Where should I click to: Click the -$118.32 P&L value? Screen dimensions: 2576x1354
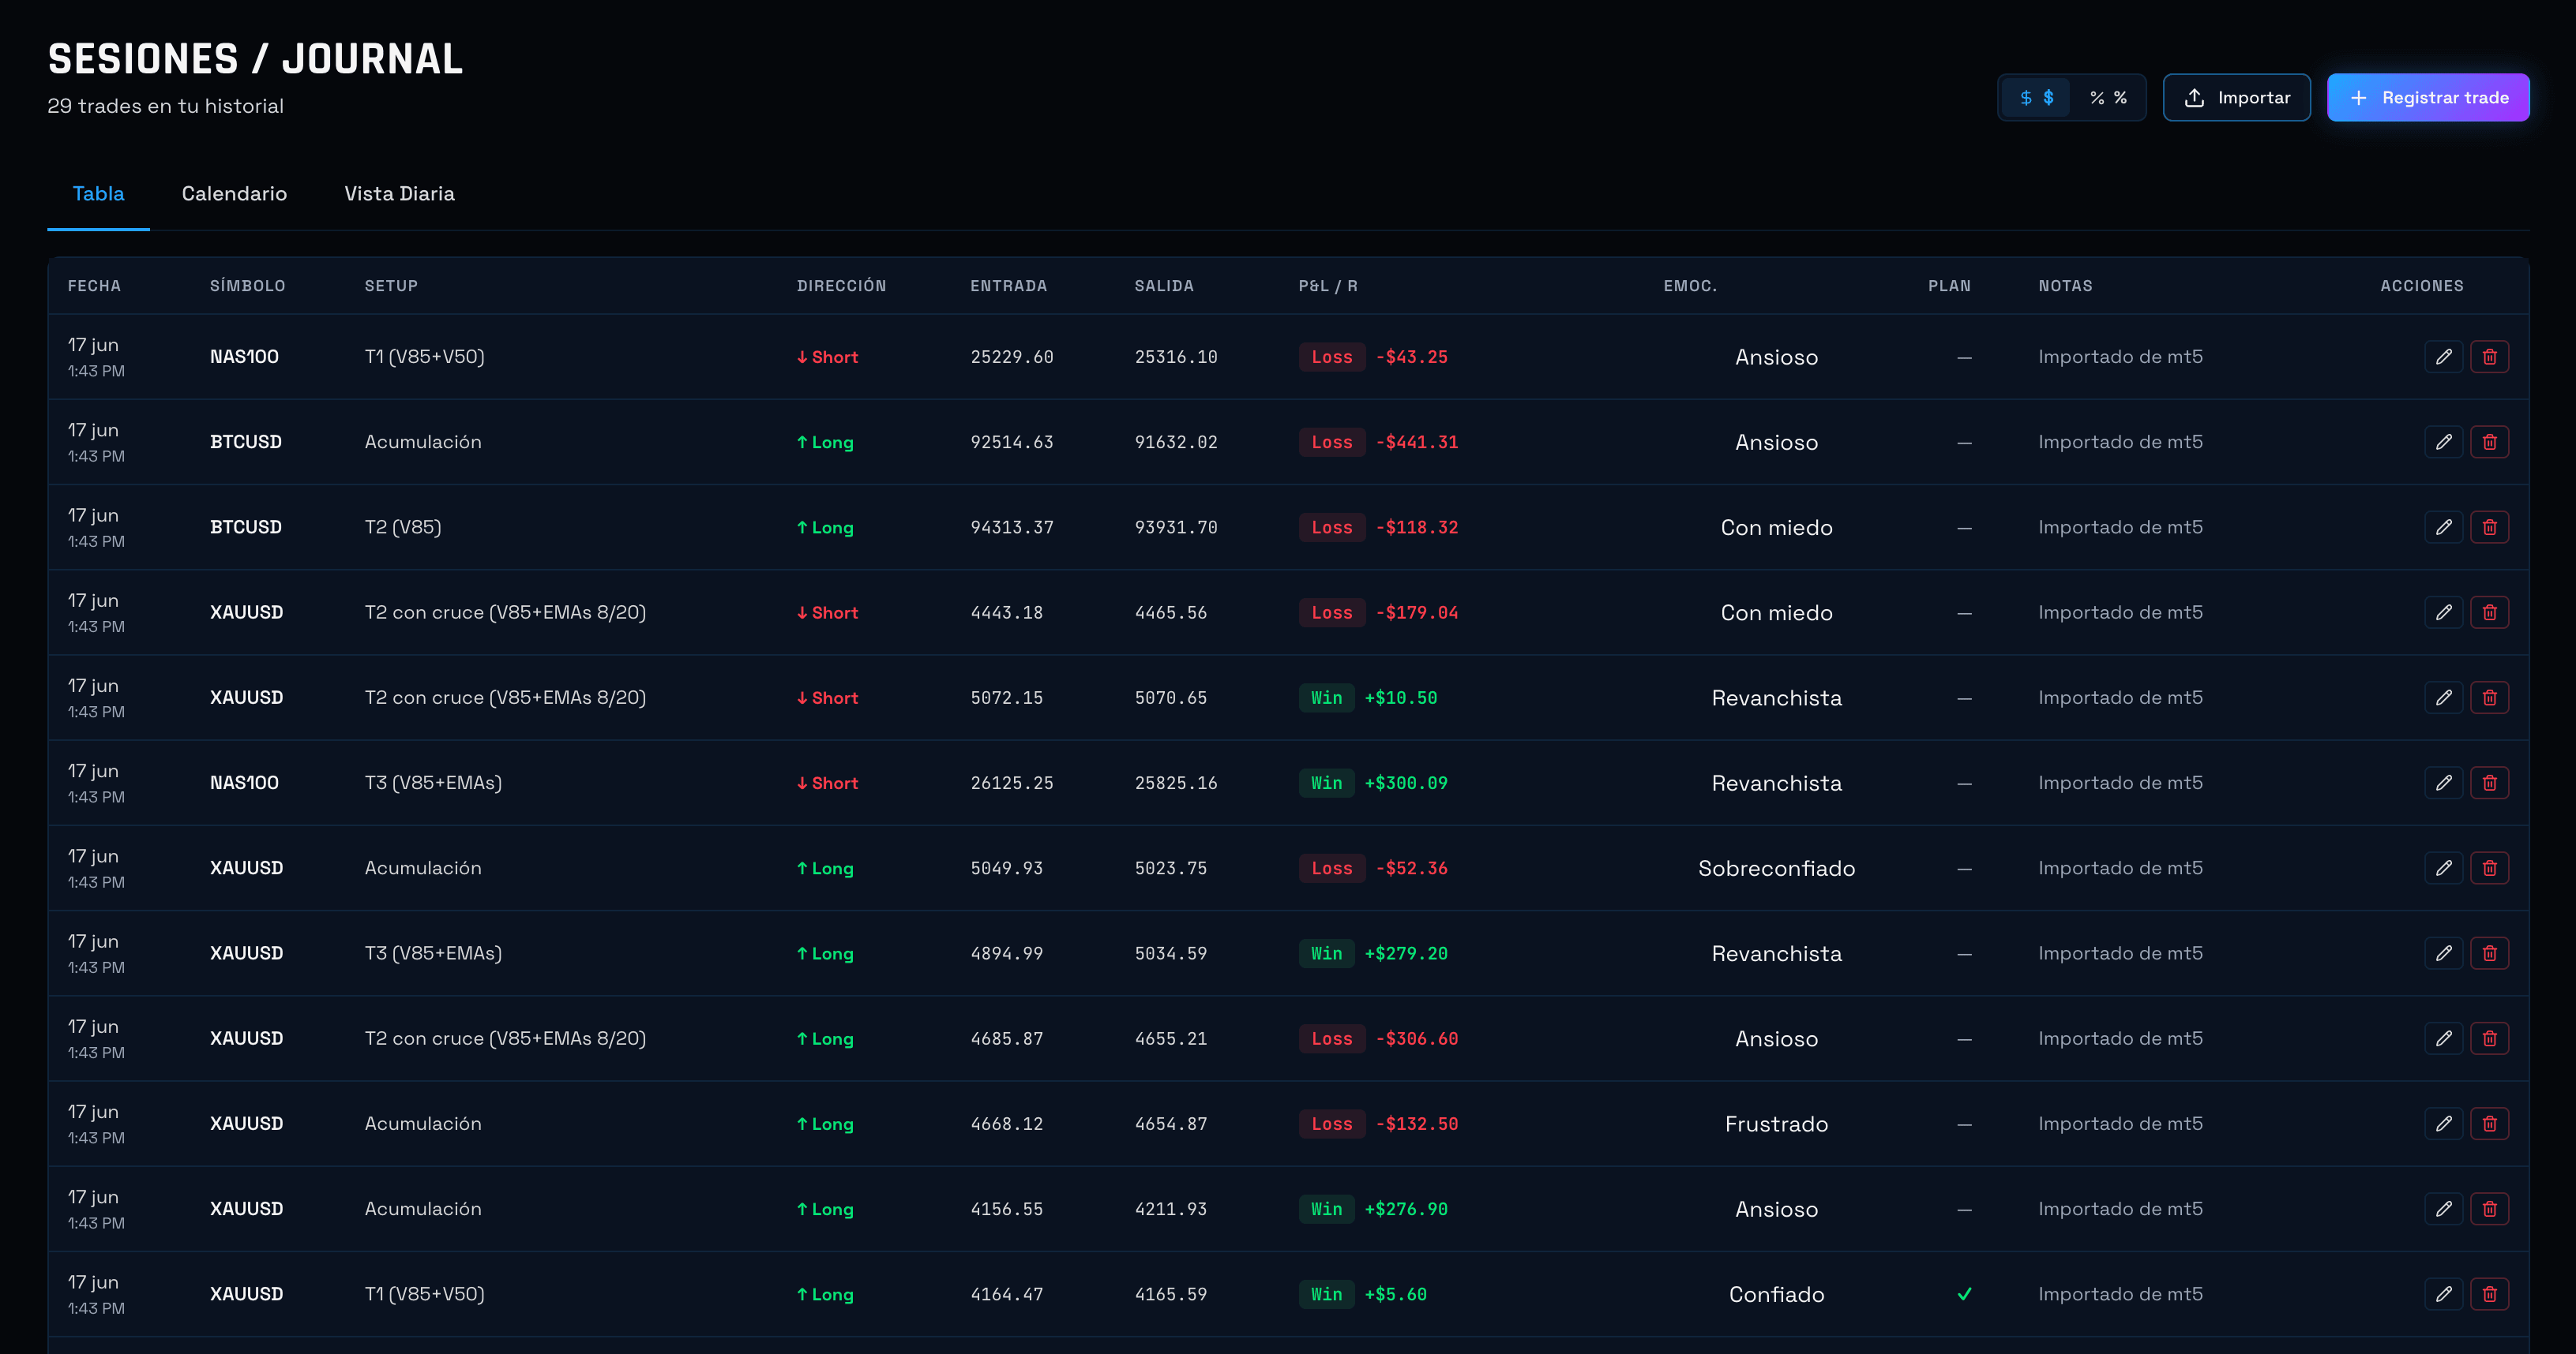click(x=1416, y=526)
